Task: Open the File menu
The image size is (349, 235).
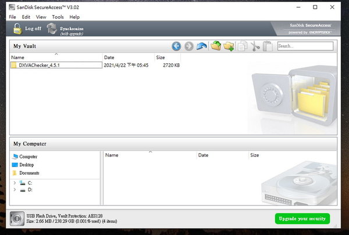Action: click(12, 17)
